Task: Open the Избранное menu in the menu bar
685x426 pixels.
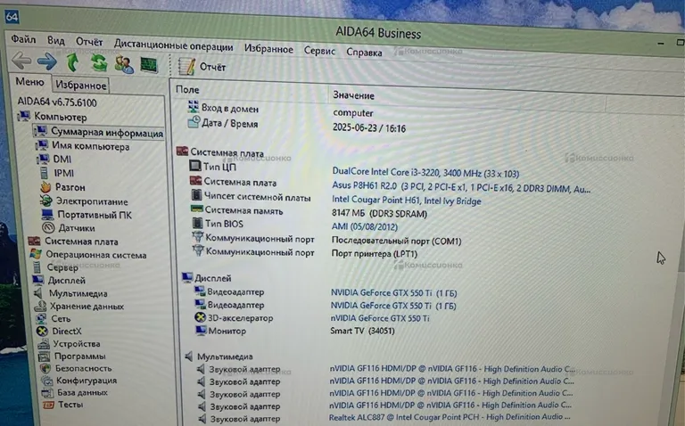Action: point(268,49)
